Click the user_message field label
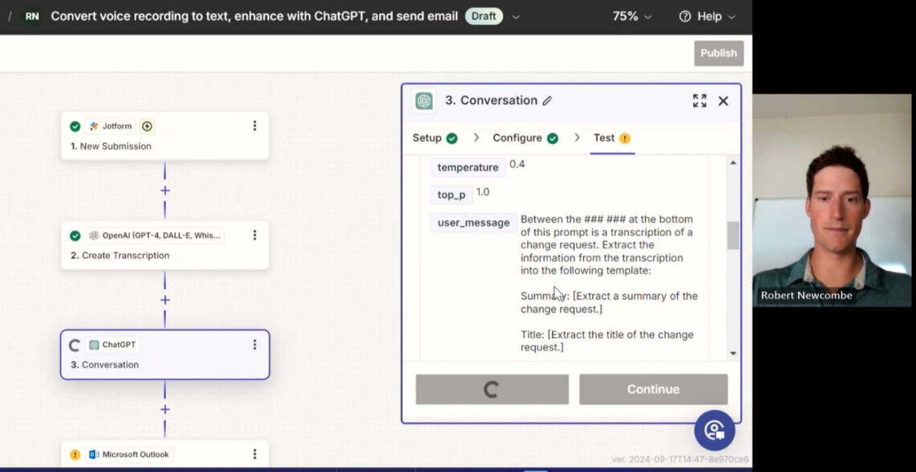The width and height of the screenshot is (916, 472). 474,222
